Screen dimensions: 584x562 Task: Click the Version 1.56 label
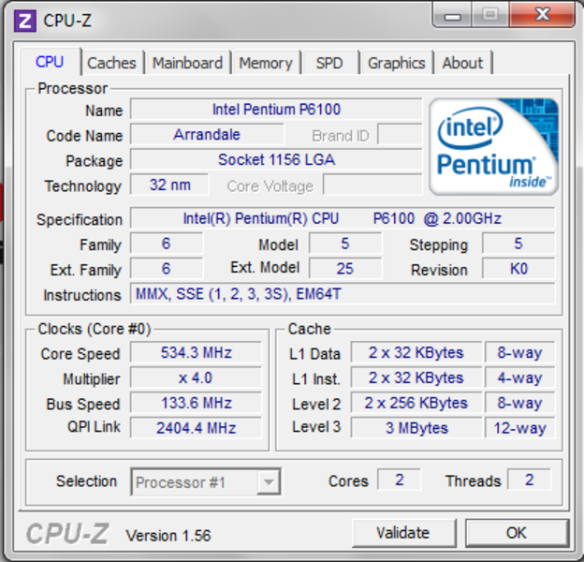(x=168, y=536)
